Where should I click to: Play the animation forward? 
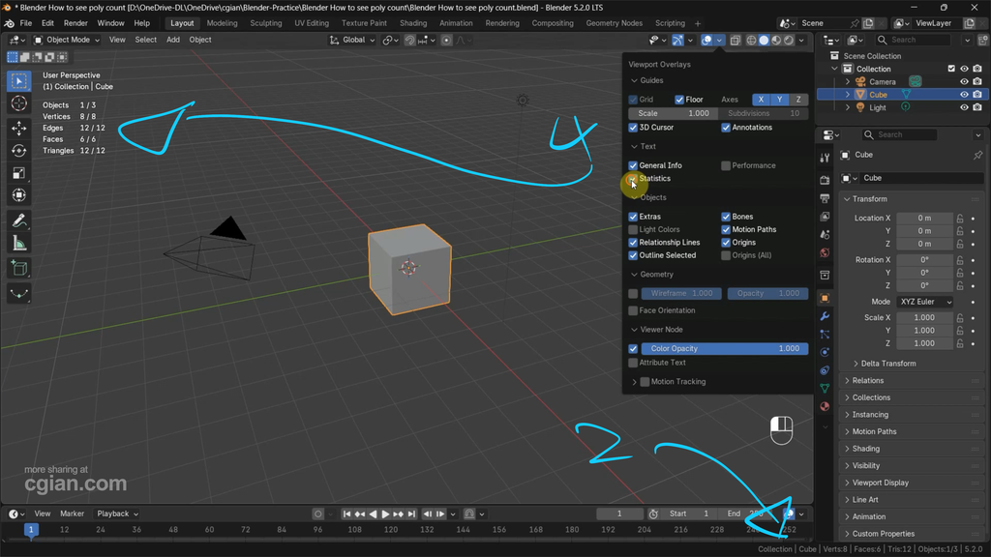385,514
